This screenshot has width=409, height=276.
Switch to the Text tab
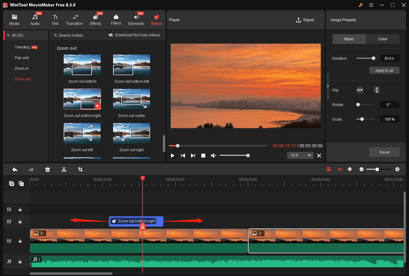click(x=55, y=20)
